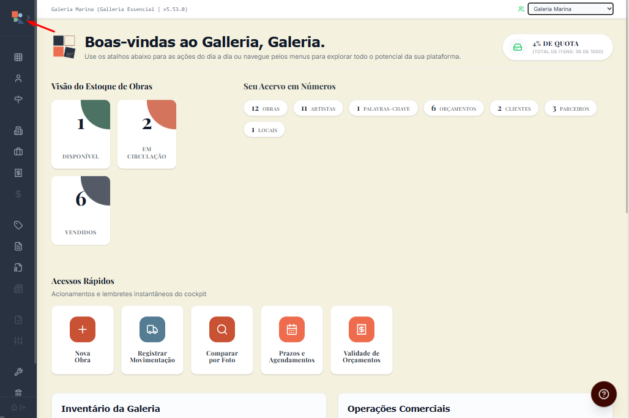Click the Acessos Rápidos heading
The height and width of the screenshot is (418, 629).
83,281
